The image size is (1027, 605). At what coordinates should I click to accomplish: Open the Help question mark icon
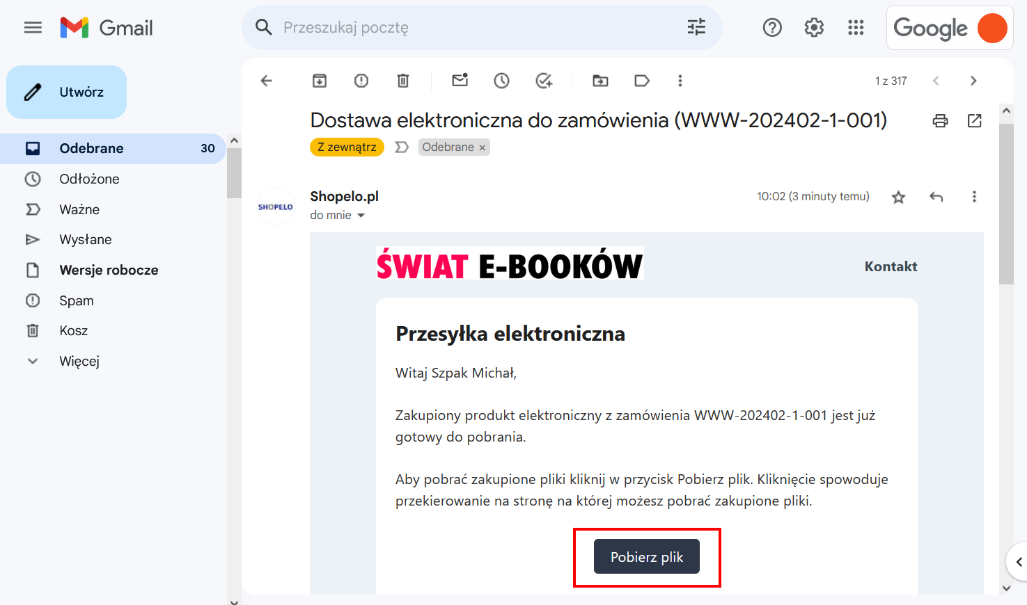pyautogui.click(x=772, y=28)
